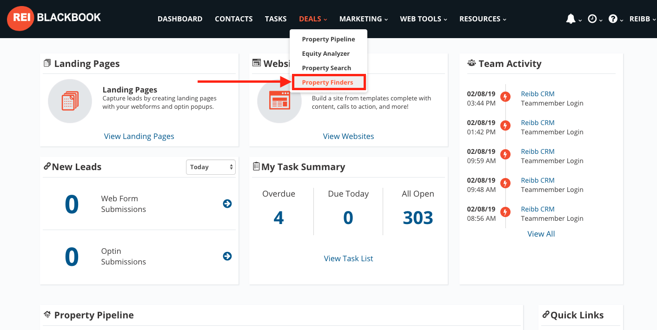The height and width of the screenshot is (330, 657).
Task: Click the 01:42 PM activity lightning icon
Action: (505, 125)
